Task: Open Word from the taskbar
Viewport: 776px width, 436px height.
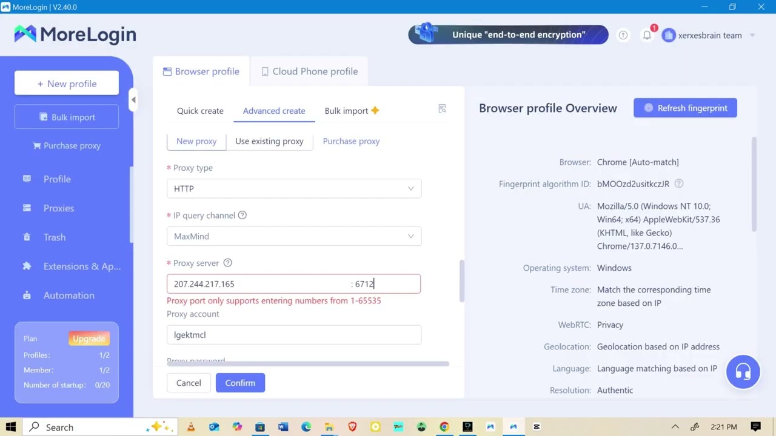Action: point(283,427)
